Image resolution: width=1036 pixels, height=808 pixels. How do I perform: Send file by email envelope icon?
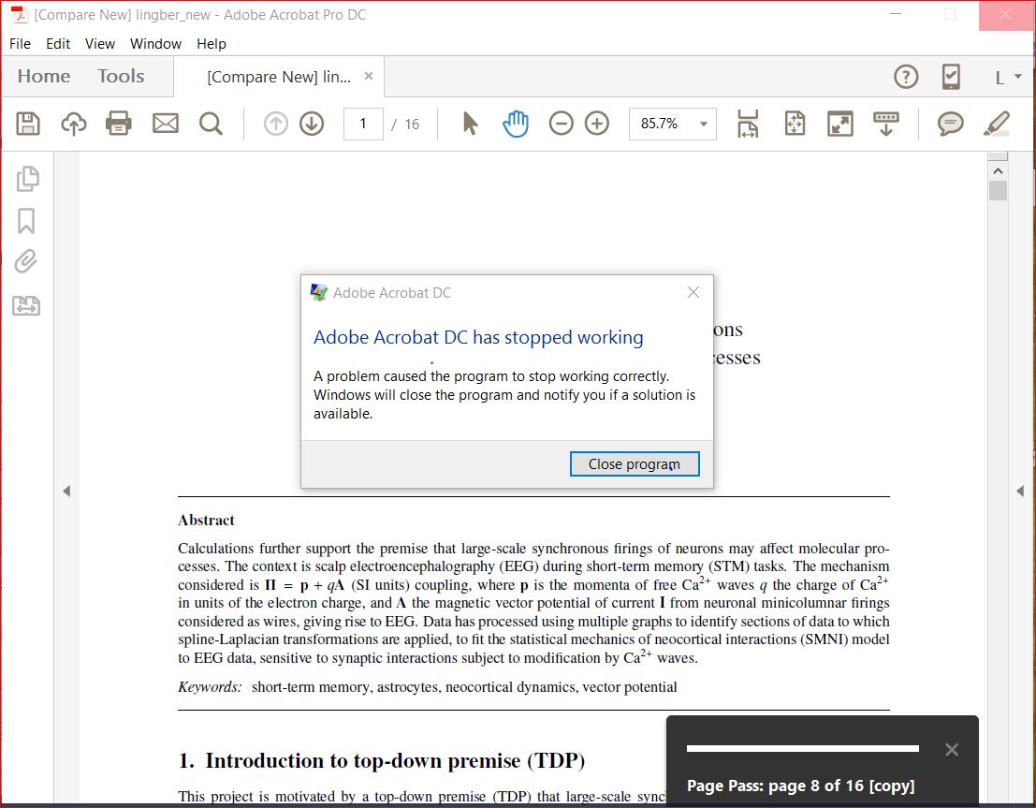tap(165, 124)
